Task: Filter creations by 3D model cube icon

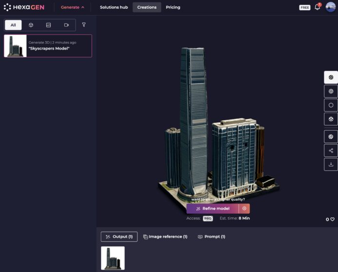Action: tap(31, 25)
